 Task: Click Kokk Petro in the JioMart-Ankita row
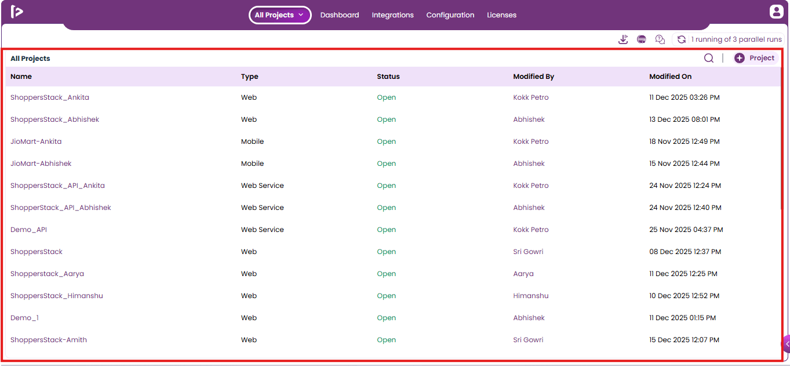tap(531, 142)
